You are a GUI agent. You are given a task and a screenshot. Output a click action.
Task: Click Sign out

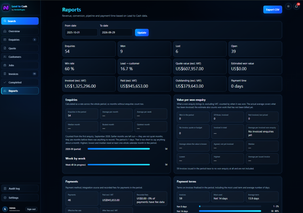(31, 209)
